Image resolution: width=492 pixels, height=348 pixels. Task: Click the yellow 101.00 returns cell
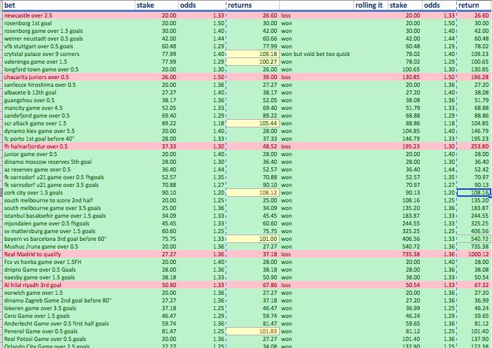pyautogui.click(x=252, y=239)
